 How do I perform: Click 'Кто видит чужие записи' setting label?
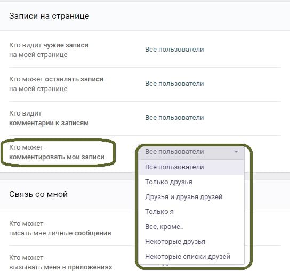[49, 50]
